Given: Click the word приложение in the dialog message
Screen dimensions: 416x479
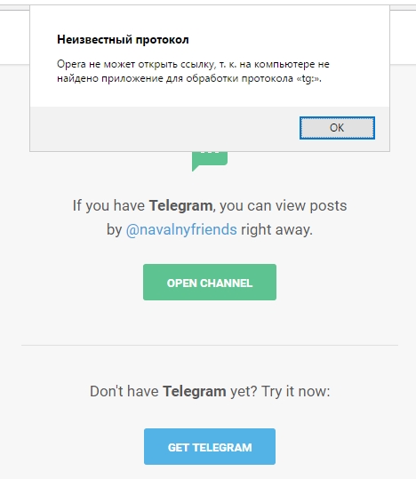Looking at the screenshot, I should [x=132, y=79].
